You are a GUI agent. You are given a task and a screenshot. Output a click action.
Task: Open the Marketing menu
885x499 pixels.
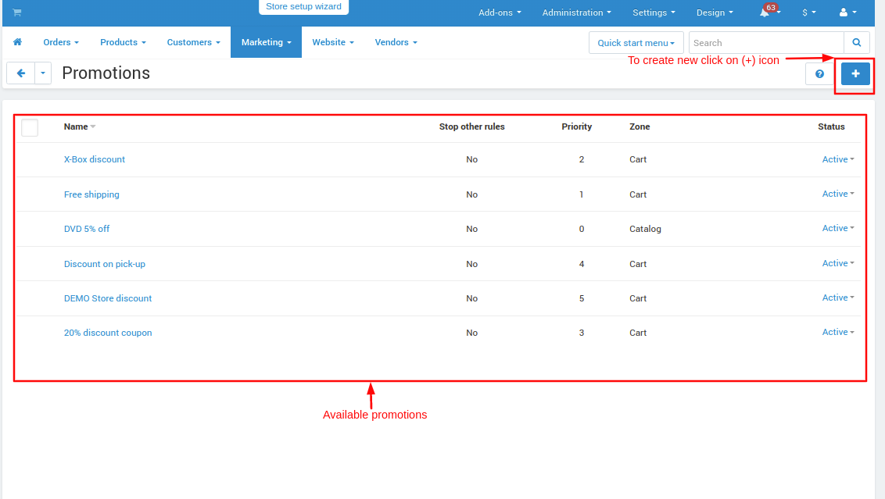266,42
